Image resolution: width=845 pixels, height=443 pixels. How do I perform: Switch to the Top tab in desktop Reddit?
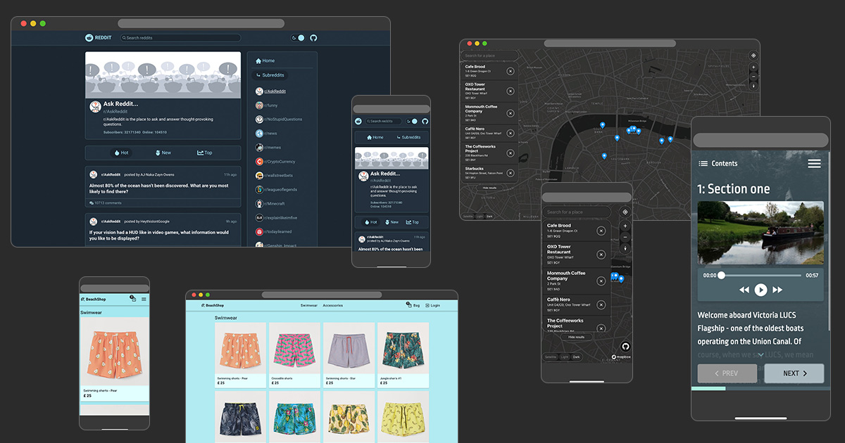point(204,153)
